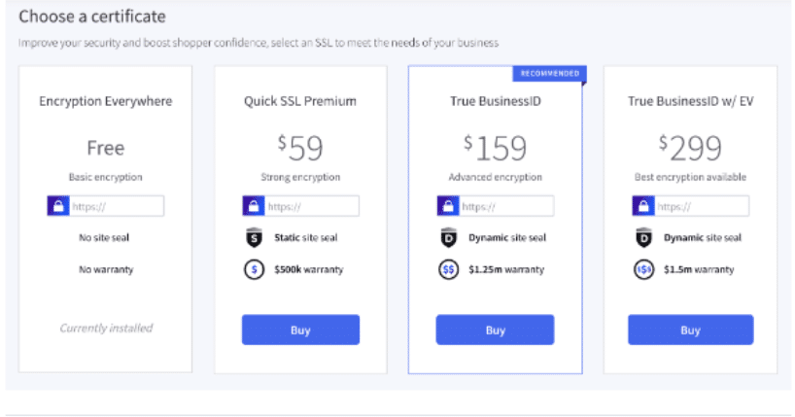Viewport: 795px width, 417px height.
Task: Click True BusinessID Dynamic site seal icon
Action: (448, 237)
